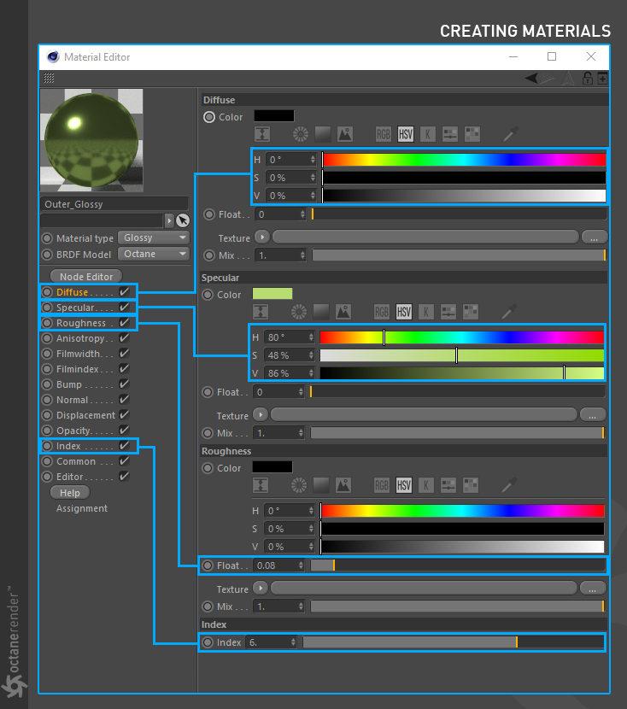This screenshot has width=627, height=709.
Task: Select HSV mode in the Specular section
Action: pos(404,312)
